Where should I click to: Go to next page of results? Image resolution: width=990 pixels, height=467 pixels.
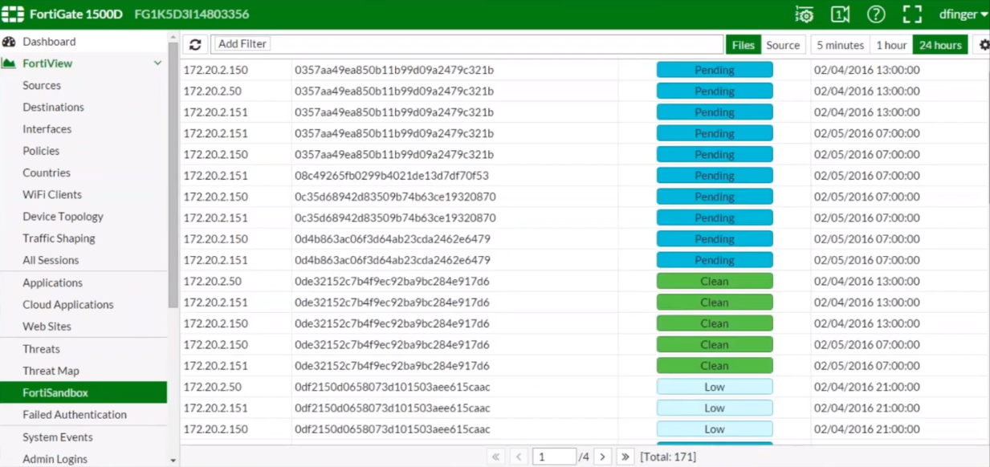click(x=603, y=457)
